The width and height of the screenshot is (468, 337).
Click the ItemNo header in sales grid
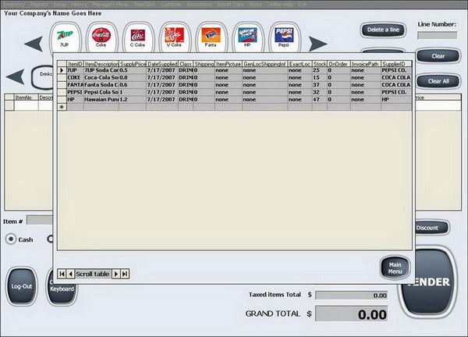pos(26,98)
